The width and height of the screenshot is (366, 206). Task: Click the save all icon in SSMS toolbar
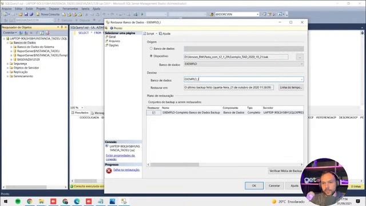point(31,14)
